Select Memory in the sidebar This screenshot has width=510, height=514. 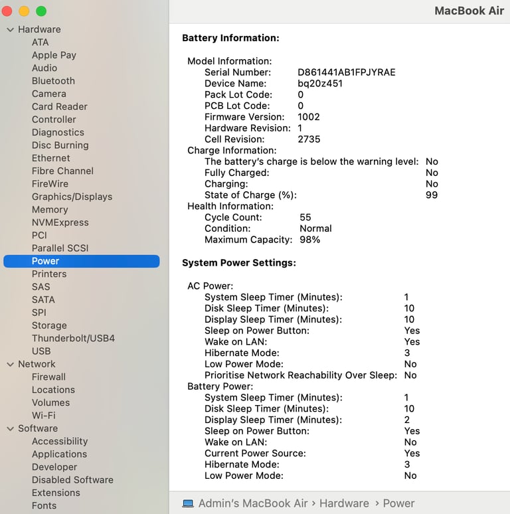(50, 209)
